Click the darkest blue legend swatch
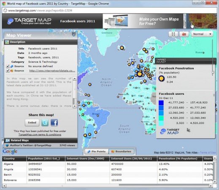Viewport: 219px width, 190px height. click(161, 103)
